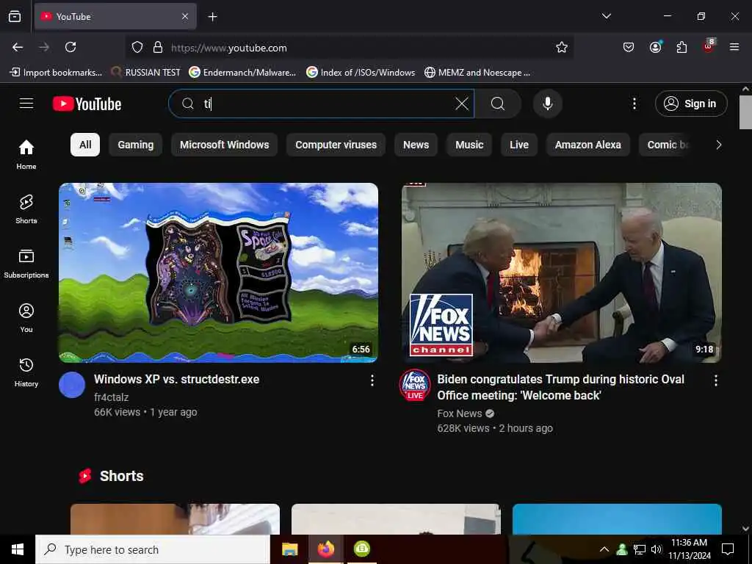
Task: Open the Fox News channel name link
Action: [460, 413]
